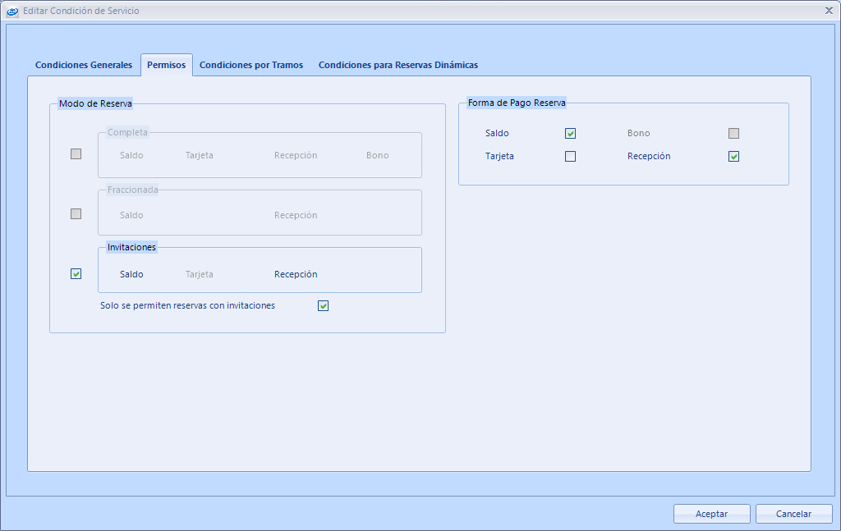Screen dimensions: 841x531
Task: Open the Condiciones por Tramos tab
Action: pyautogui.click(x=250, y=65)
